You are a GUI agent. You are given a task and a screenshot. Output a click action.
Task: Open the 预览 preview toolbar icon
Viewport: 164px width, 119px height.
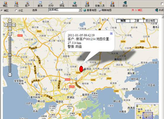tap(62, 4)
